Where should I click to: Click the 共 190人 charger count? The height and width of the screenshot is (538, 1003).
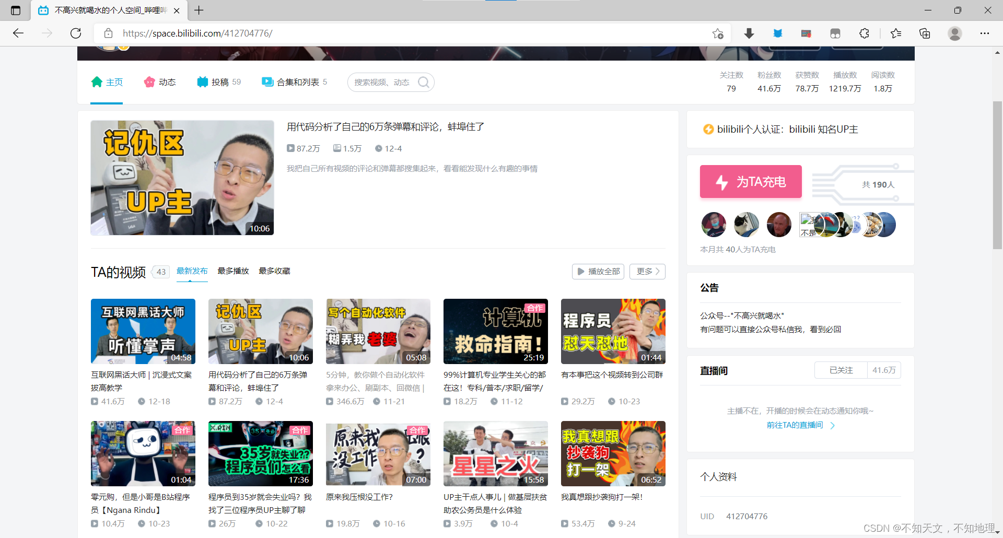pyautogui.click(x=878, y=185)
